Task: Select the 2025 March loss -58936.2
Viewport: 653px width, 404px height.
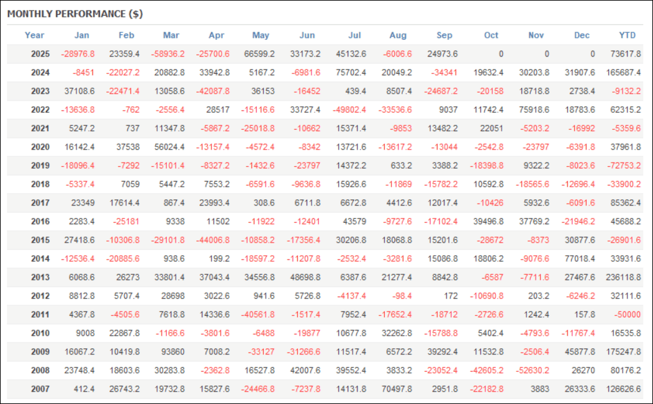Action: click(x=164, y=54)
